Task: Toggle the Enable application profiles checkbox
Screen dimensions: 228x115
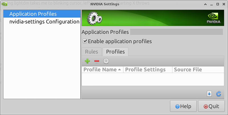Action: [x=85, y=41]
